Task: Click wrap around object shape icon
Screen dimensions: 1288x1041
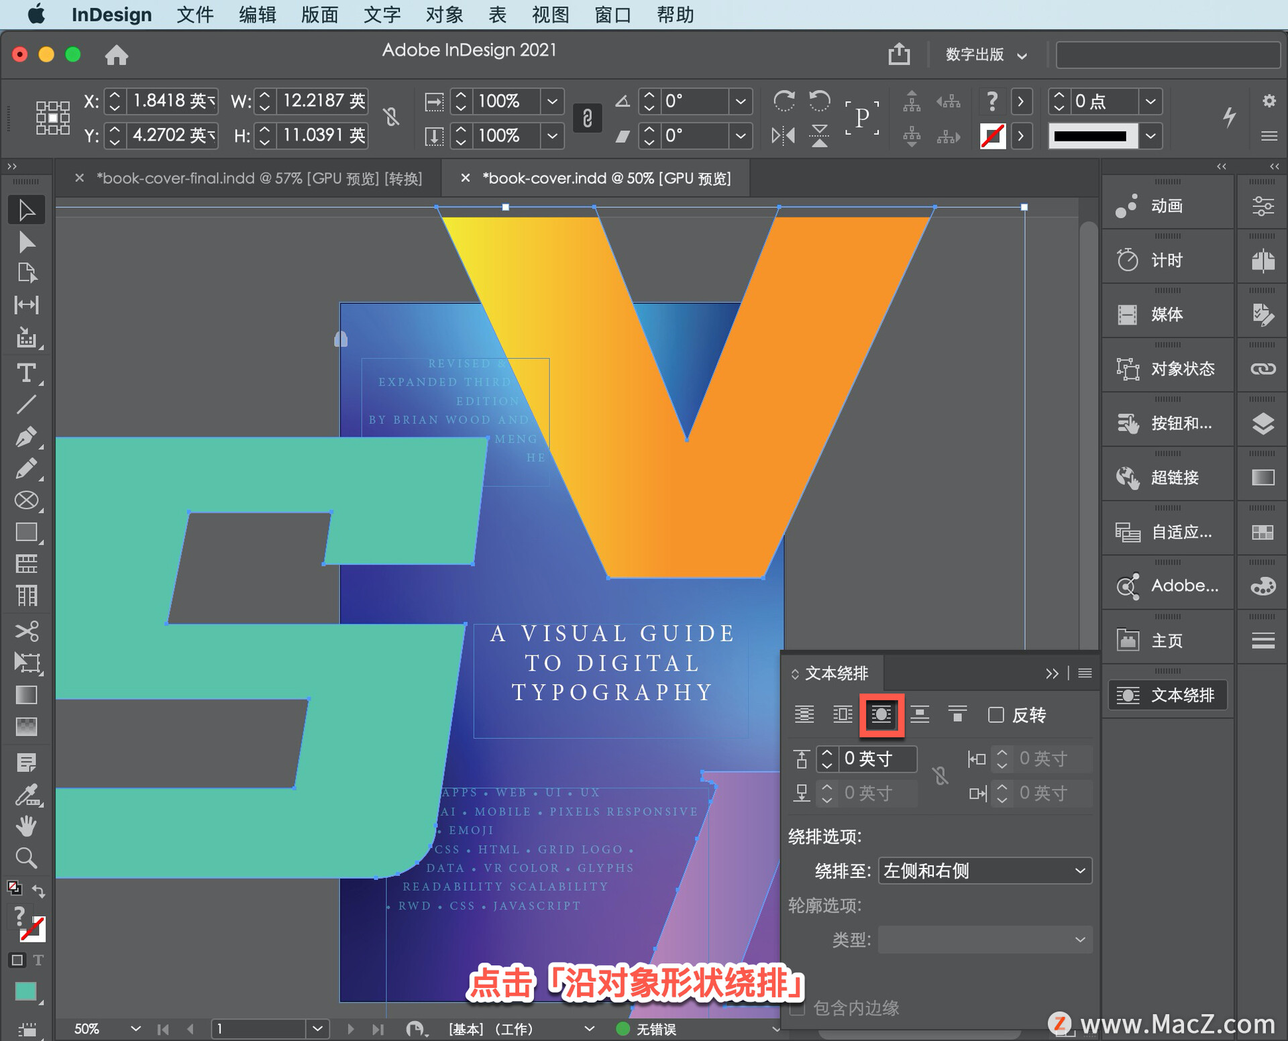Action: [881, 715]
